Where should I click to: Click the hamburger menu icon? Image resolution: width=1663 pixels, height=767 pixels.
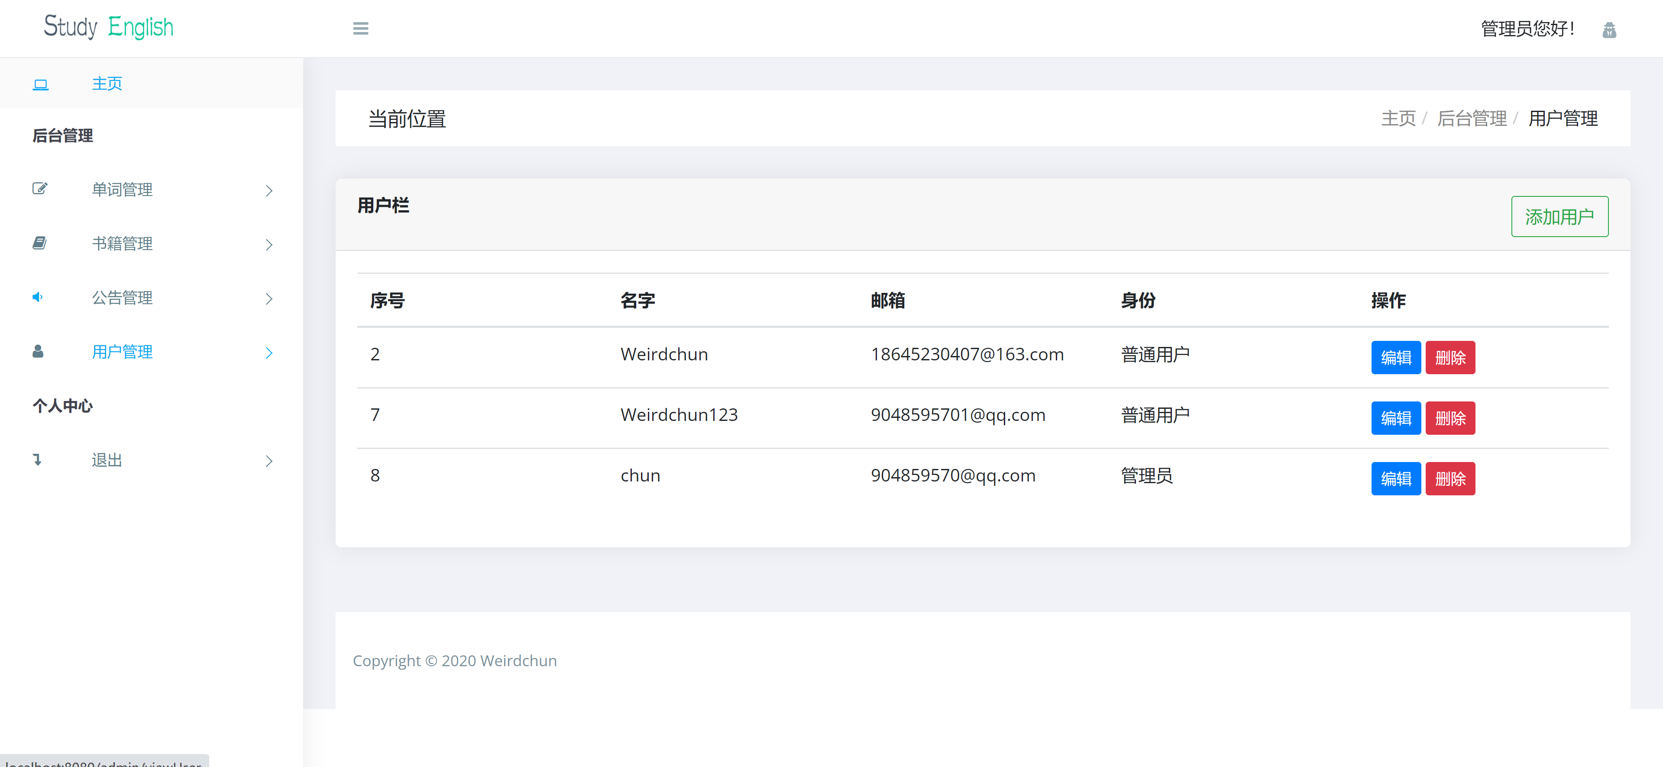(x=361, y=29)
